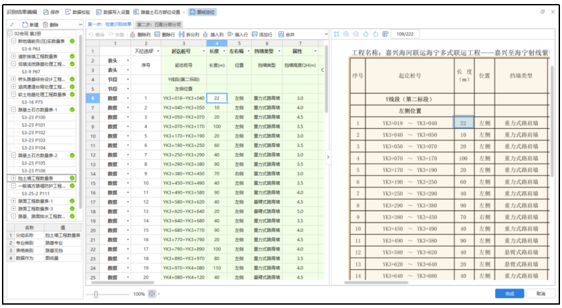Open 数据校验 data validation tool

pyautogui.click(x=78, y=12)
